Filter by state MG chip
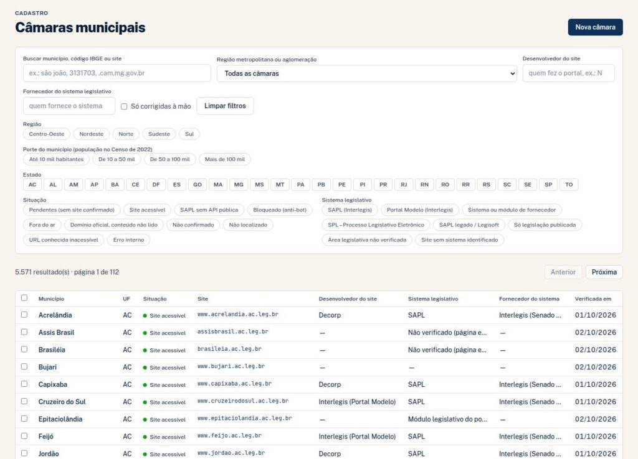Image resolution: width=638 pixels, height=459 pixels. click(239, 185)
